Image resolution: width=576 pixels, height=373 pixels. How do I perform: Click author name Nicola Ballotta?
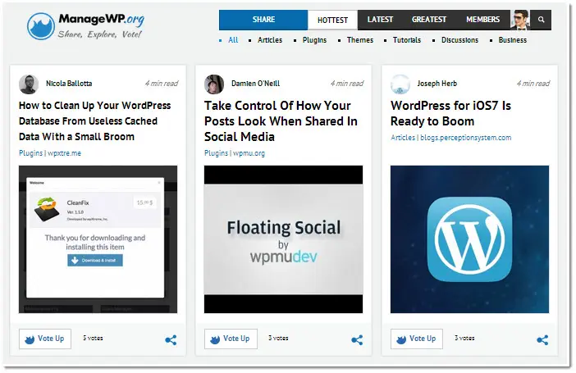(x=69, y=84)
